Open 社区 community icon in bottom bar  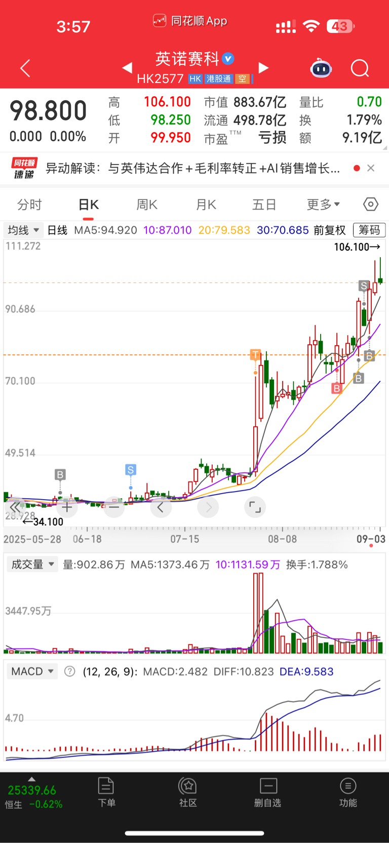tap(188, 792)
